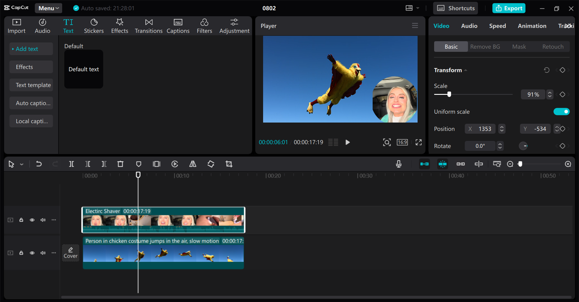
Task: Hide the Electirc Shaver track
Action: pos(32,220)
